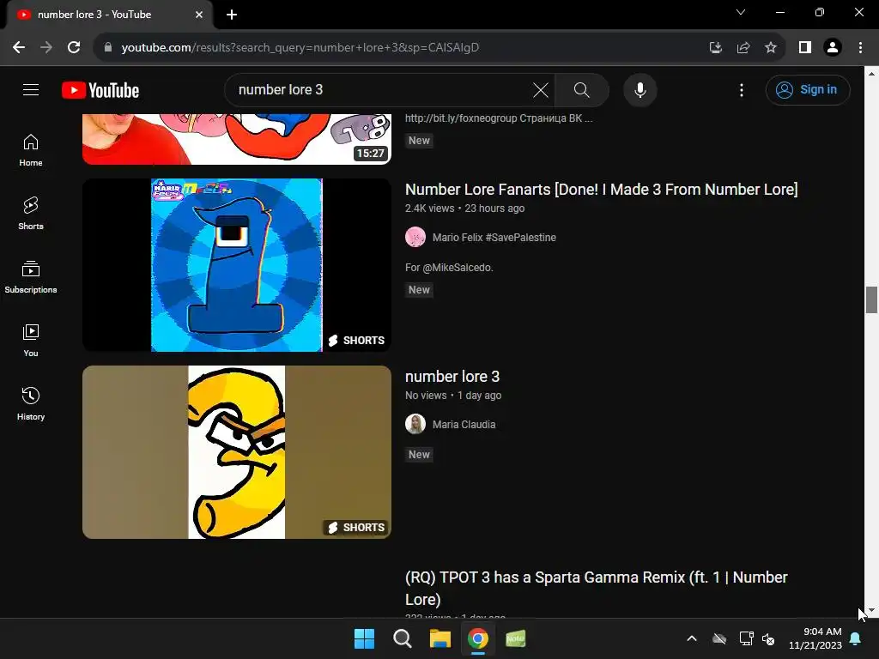Open Notepad++ icon in taskbar
This screenshot has width=879, height=659.
point(515,638)
